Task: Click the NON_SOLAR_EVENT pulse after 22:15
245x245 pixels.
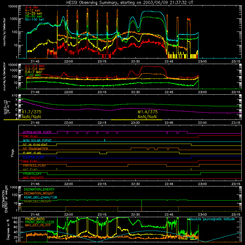Action: [x=104, y=141]
